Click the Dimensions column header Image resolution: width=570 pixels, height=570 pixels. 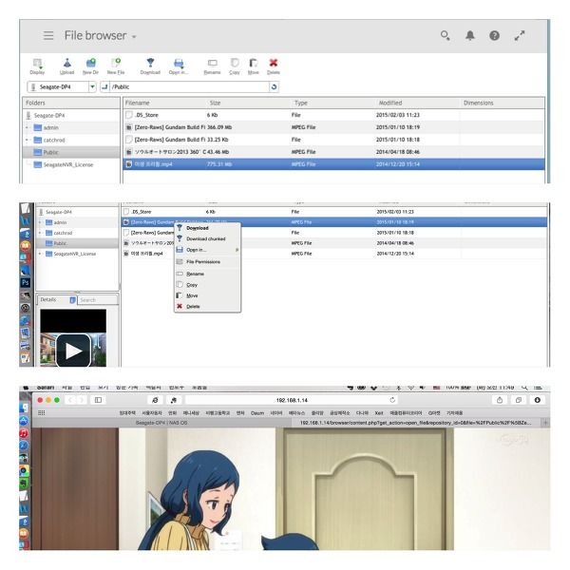[x=479, y=103]
